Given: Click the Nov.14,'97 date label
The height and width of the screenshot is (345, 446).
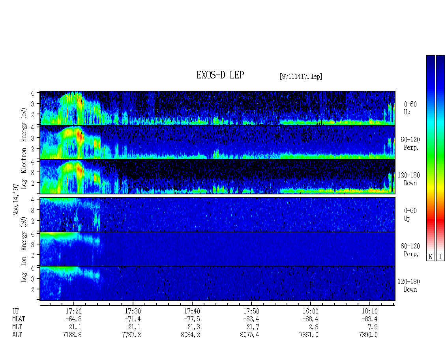Looking at the screenshot, I should [x=16, y=200].
